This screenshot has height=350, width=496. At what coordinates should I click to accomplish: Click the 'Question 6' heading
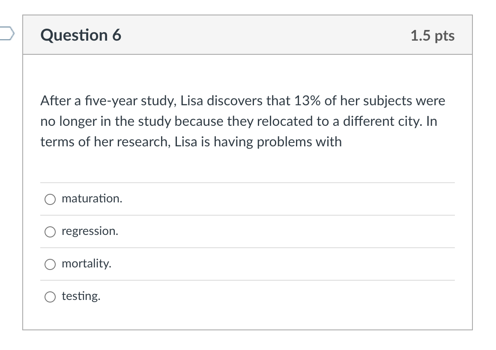(x=81, y=35)
